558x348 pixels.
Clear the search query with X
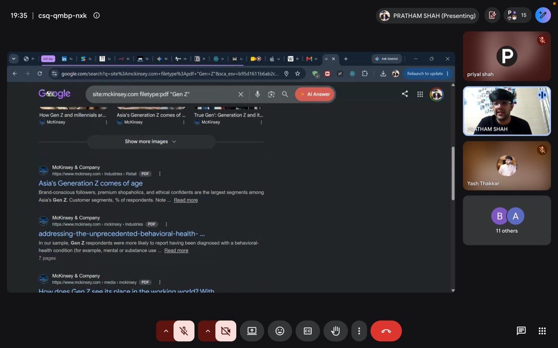point(241,94)
